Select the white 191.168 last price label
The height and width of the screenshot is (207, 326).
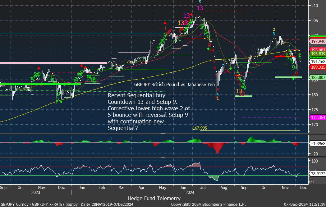pos(317,62)
